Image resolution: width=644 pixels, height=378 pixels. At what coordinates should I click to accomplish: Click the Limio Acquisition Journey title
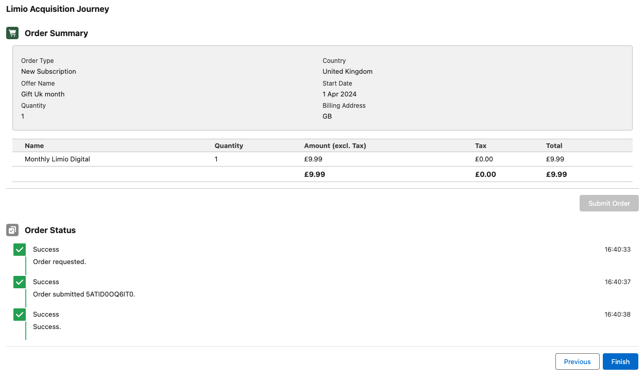pyautogui.click(x=57, y=9)
